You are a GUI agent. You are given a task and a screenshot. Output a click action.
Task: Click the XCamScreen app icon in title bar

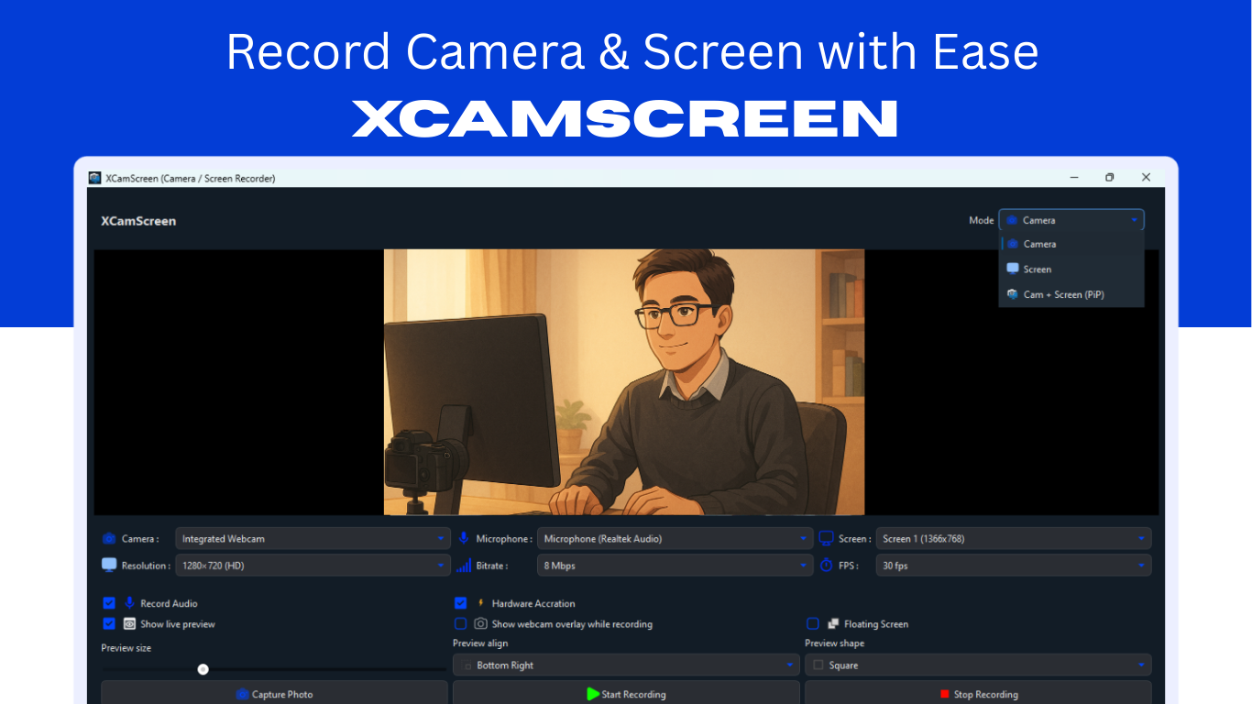(x=94, y=178)
